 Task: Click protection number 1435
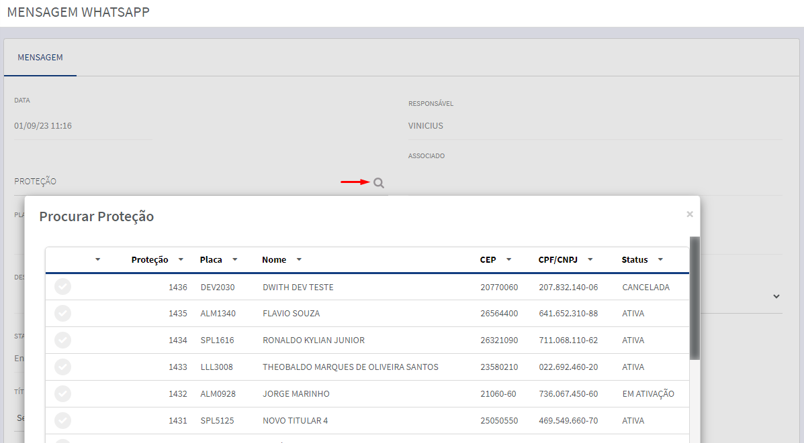pos(177,313)
